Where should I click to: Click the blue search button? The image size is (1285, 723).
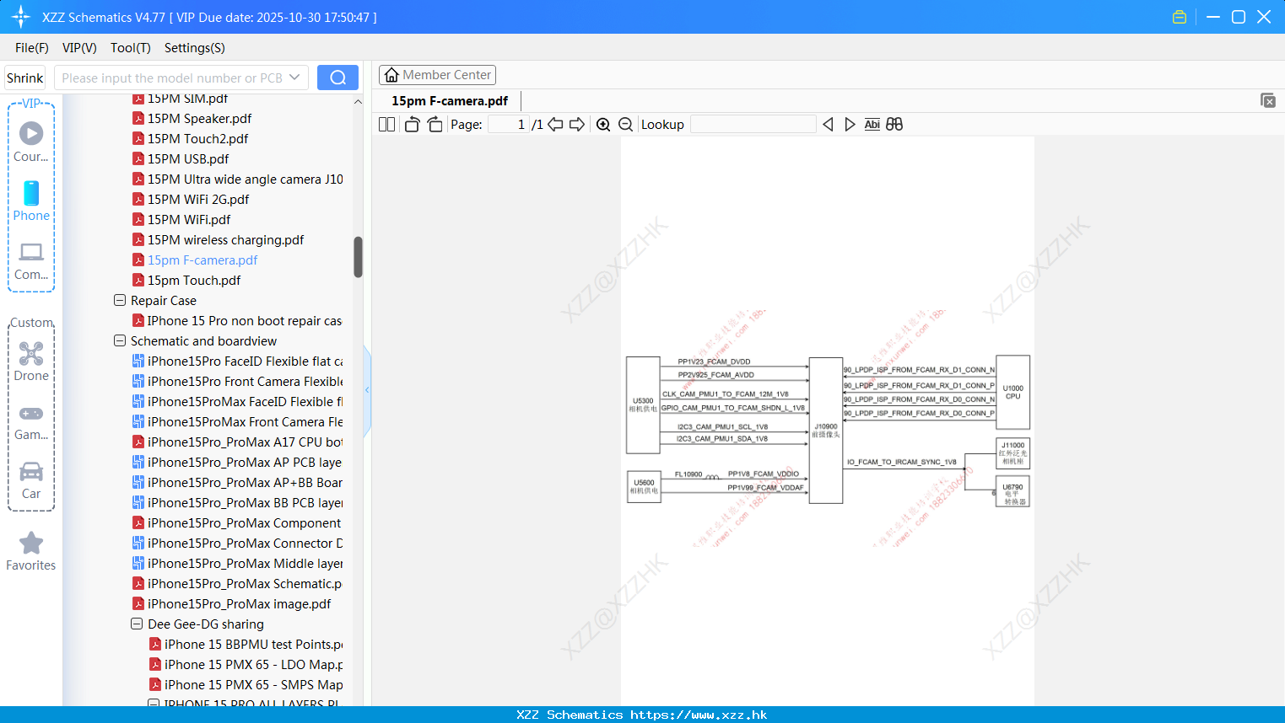tap(337, 78)
